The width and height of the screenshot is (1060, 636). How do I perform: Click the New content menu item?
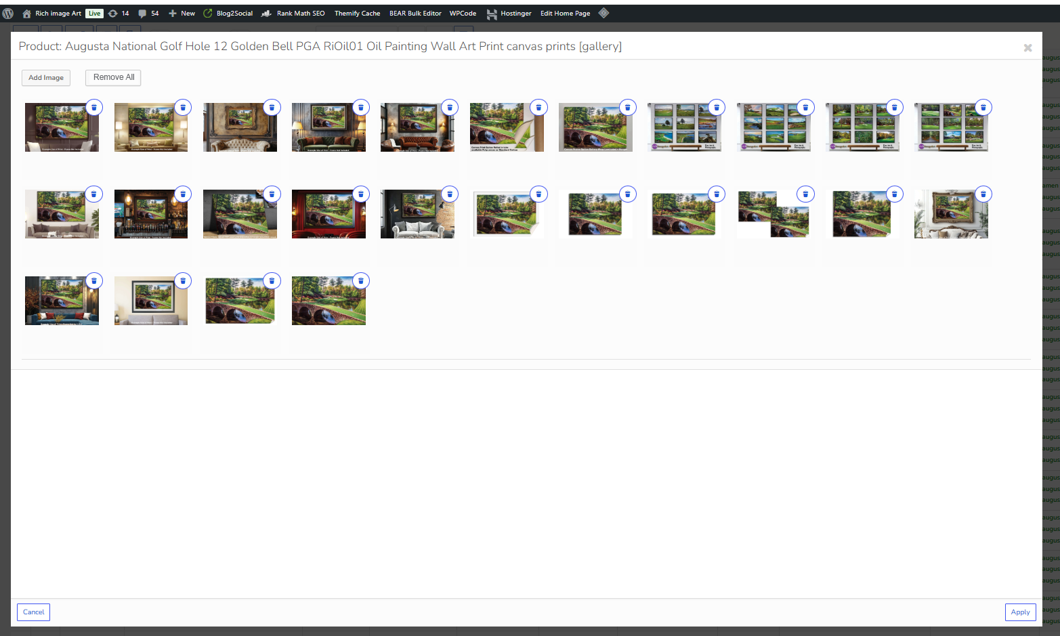pyautogui.click(x=182, y=14)
